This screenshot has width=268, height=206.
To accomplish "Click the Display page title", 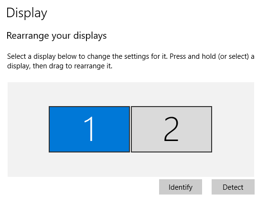I will tap(27, 13).
